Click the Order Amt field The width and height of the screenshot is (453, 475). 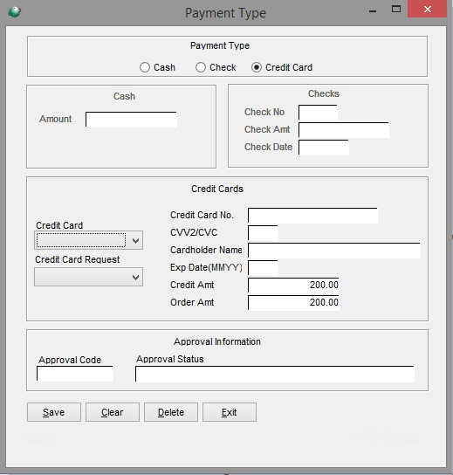(293, 302)
